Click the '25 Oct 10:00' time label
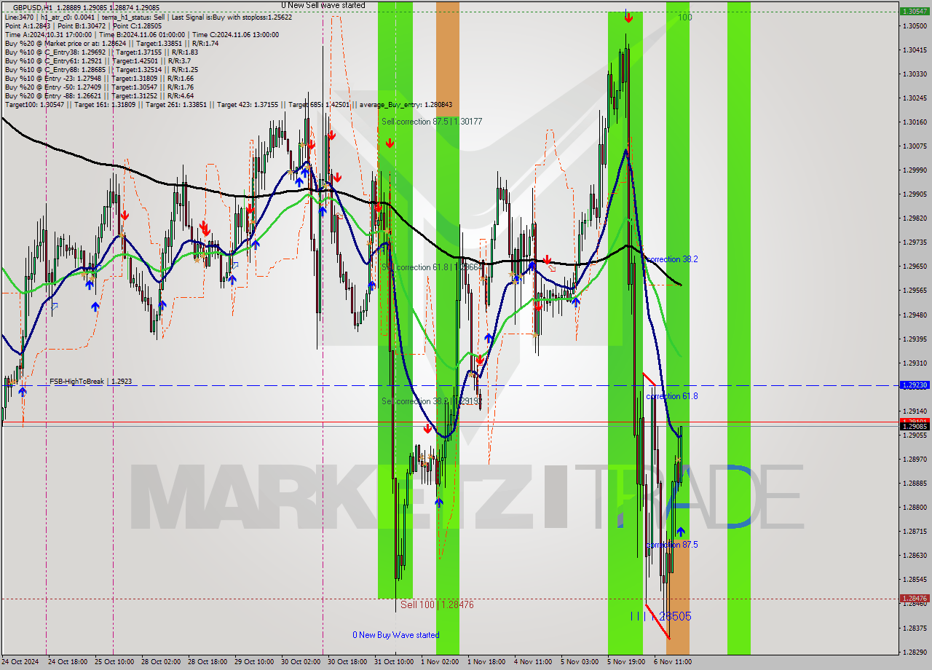 113,662
